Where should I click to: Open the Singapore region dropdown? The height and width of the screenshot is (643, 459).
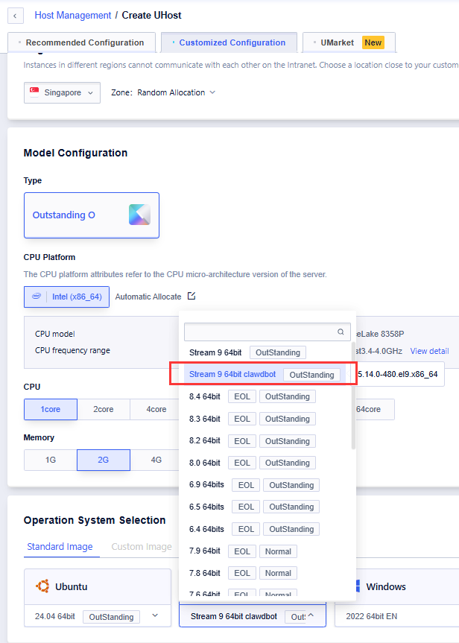(x=62, y=92)
